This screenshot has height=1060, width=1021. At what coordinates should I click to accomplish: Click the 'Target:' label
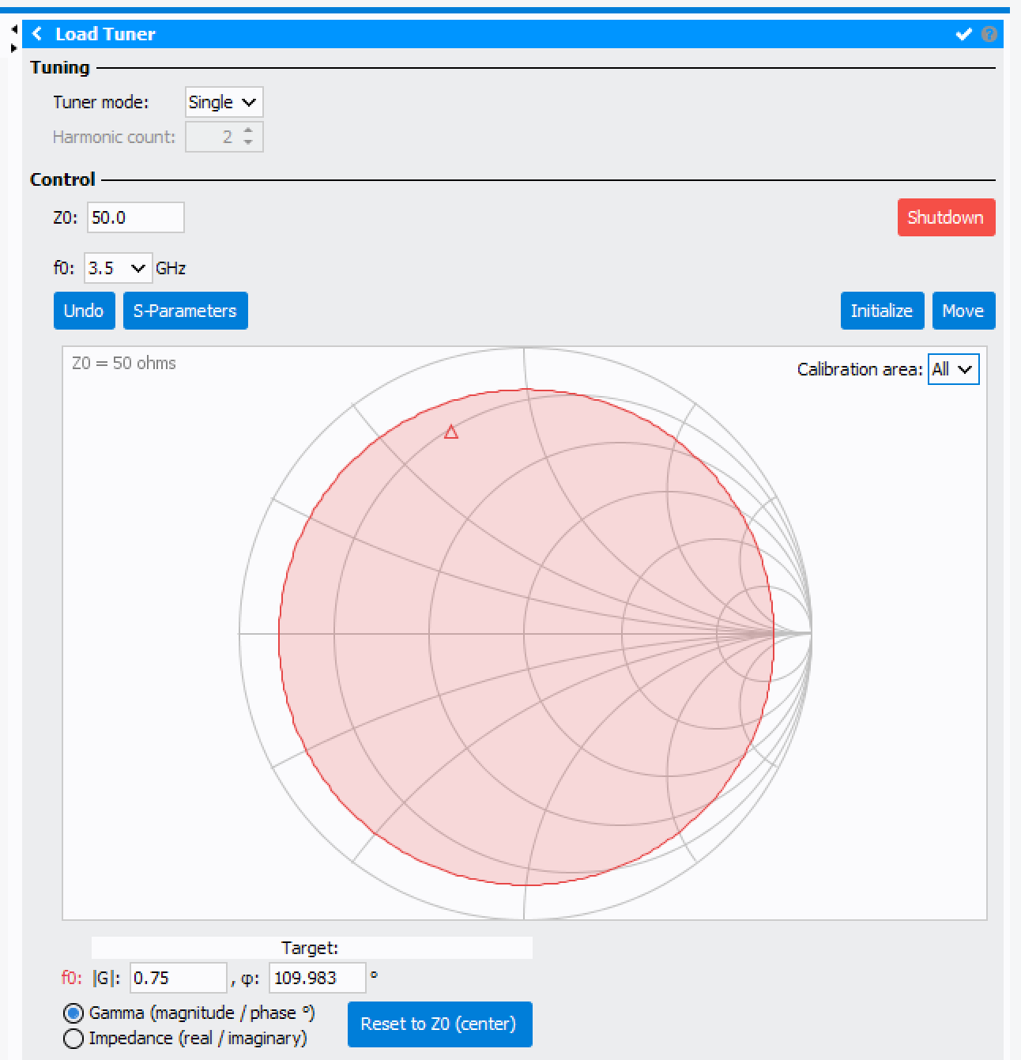(310, 948)
